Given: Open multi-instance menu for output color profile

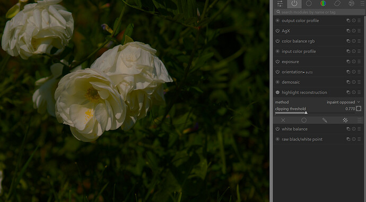Looking at the screenshot, I should 348,21.
